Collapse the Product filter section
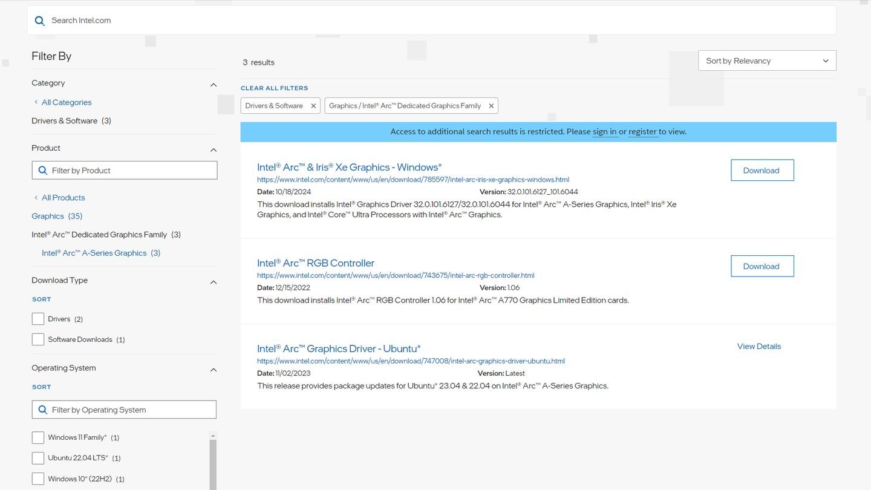 (214, 149)
